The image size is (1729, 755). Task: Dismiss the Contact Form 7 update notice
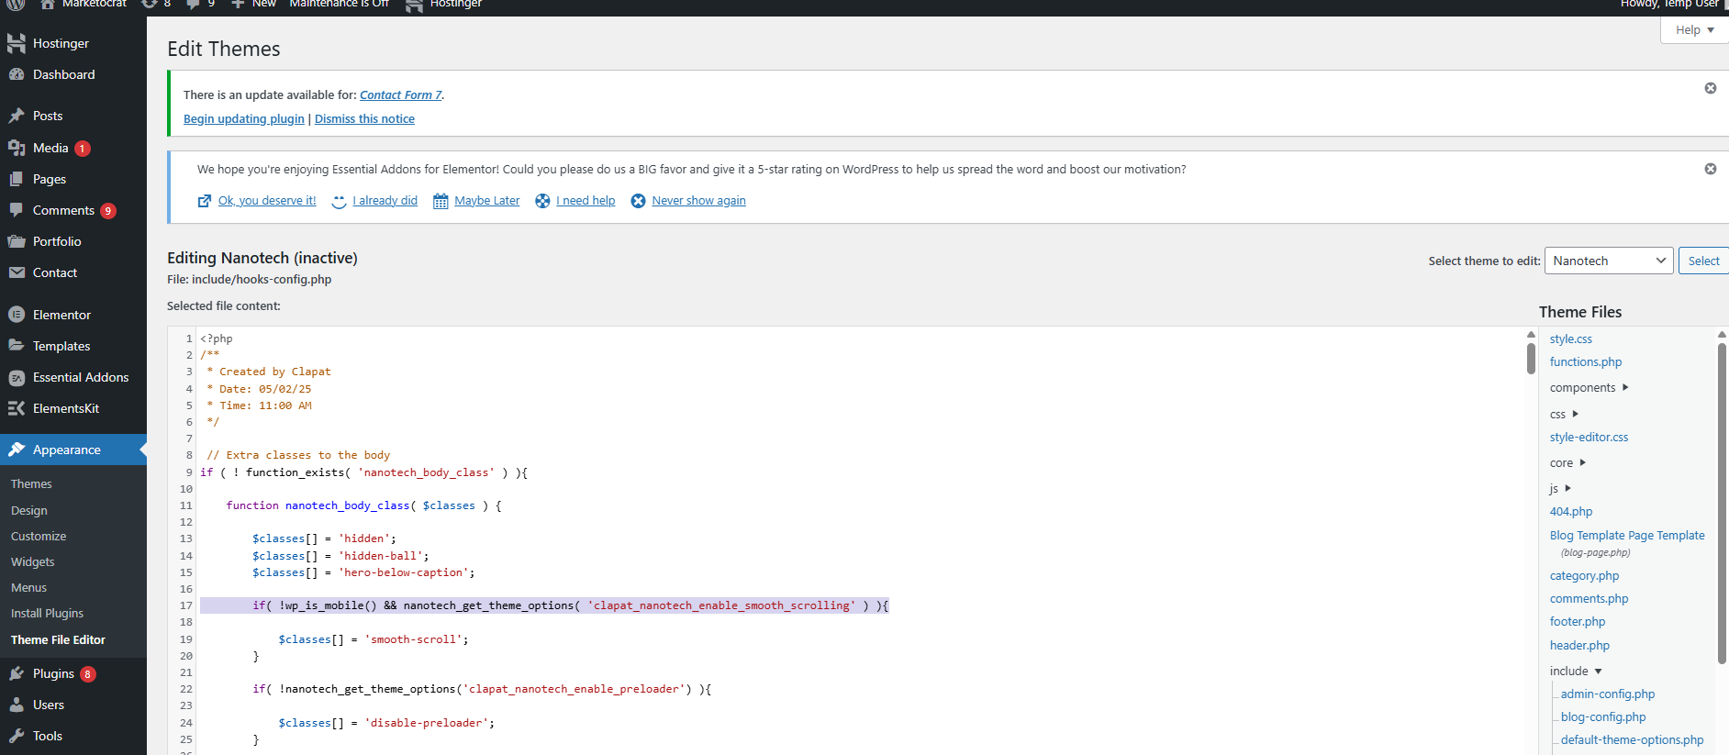pyautogui.click(x=1710, y=88)
